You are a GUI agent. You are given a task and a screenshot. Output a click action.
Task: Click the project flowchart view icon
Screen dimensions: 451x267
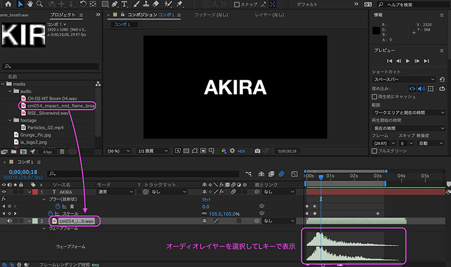tap(98, 84)
